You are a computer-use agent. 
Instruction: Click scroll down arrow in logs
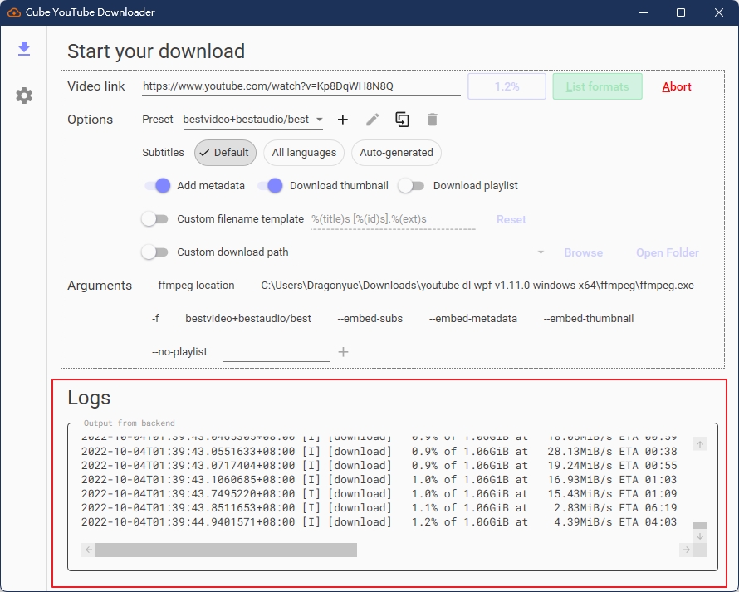(700, 536)
